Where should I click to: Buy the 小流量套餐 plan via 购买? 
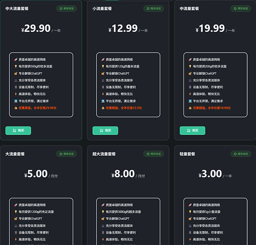click(105, 130)
